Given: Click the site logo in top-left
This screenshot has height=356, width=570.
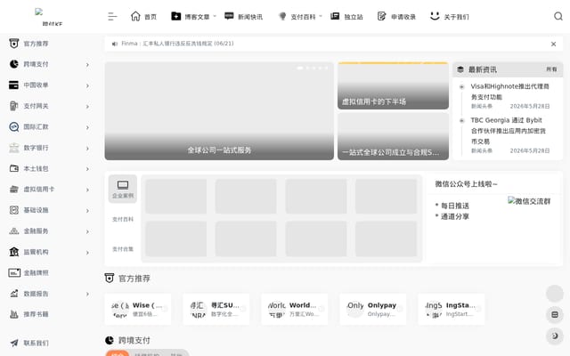Looking at the screenshot, I should (x=50, y=17).
